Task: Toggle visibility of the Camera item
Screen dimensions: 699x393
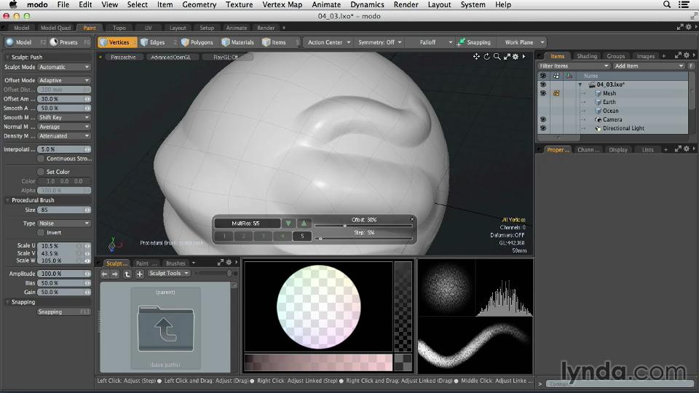Action: pyautogui.click(x=542, y=119)
